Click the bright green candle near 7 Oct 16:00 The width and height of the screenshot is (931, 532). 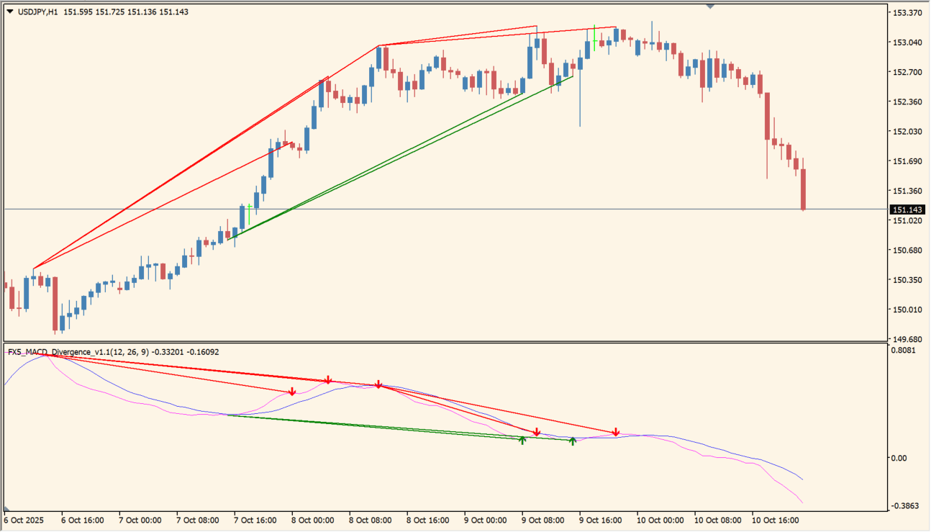tap(249, 214)
